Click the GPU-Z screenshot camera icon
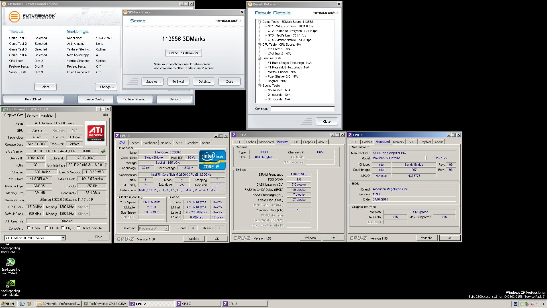Screen dimensions: 547x308 click(x=106, y=115)
